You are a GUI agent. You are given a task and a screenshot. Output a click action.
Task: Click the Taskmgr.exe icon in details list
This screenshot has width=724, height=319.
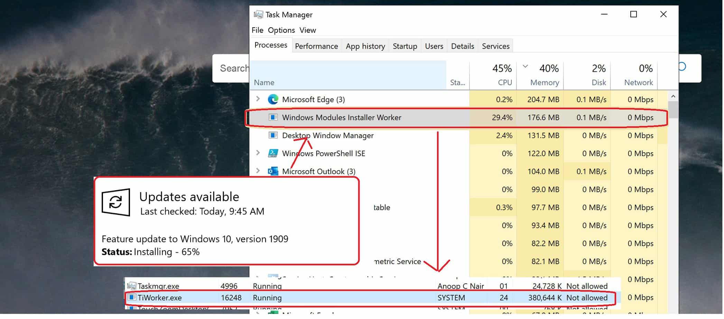(132, 286)
